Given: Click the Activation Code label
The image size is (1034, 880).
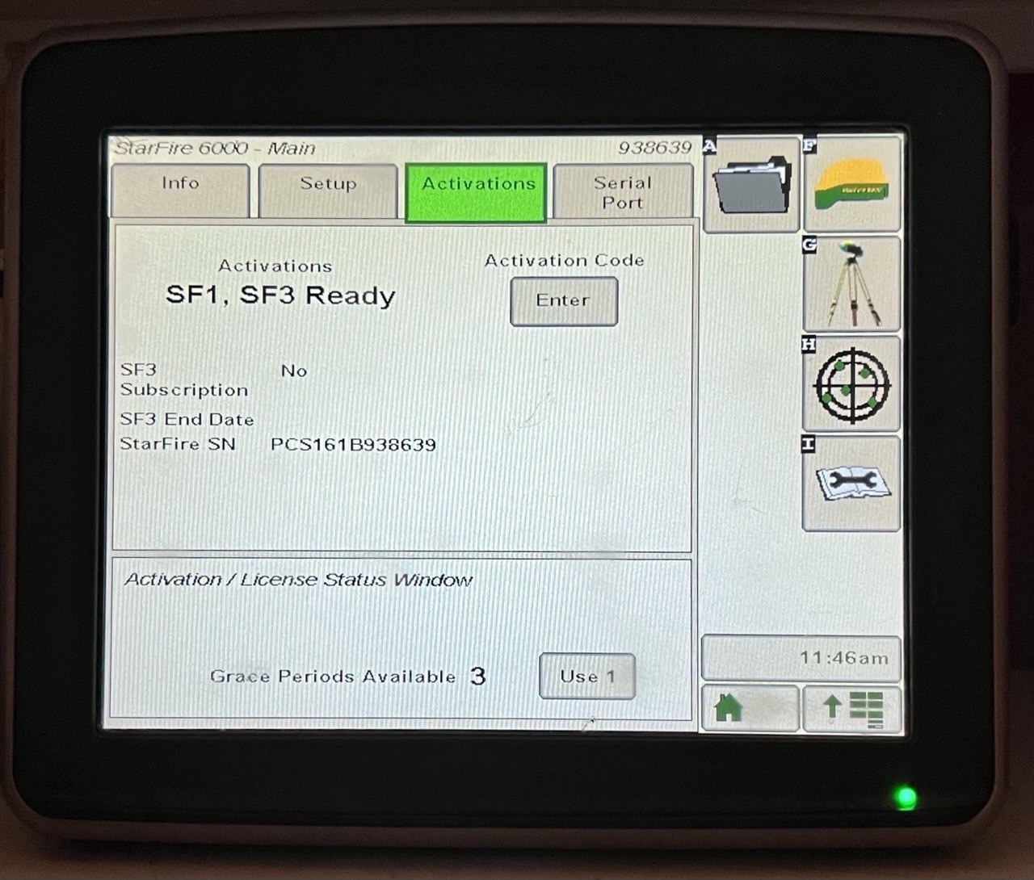Looking at the screenshot, I should click(565, 261).
